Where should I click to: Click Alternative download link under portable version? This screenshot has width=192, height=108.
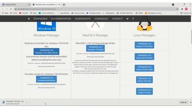point(46,88)
